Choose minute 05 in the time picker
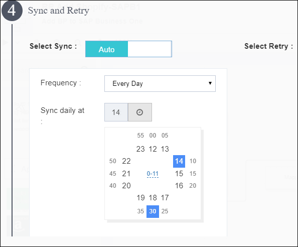 click(165, 136)
